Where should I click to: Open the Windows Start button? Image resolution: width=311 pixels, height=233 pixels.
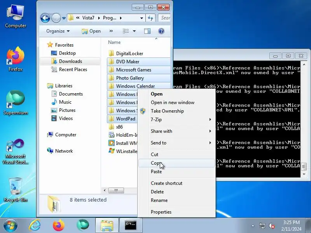click(x=10, y=226)
